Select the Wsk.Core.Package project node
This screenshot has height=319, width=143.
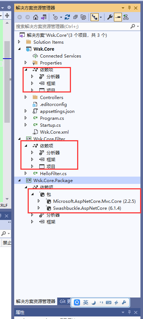coord(77,181)
